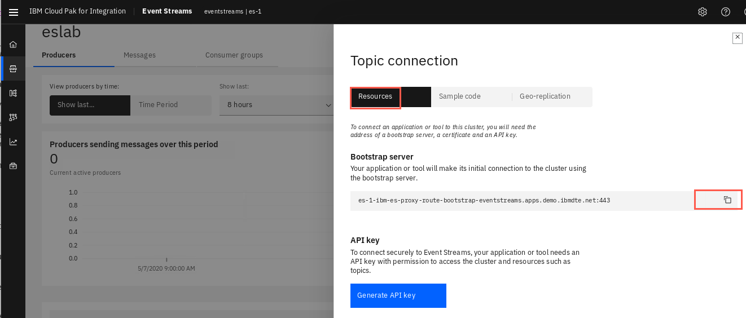Viewport: 746px width, 318px height.
Task: Expand the '8 hours' dropdown
Action: [277, 105]
